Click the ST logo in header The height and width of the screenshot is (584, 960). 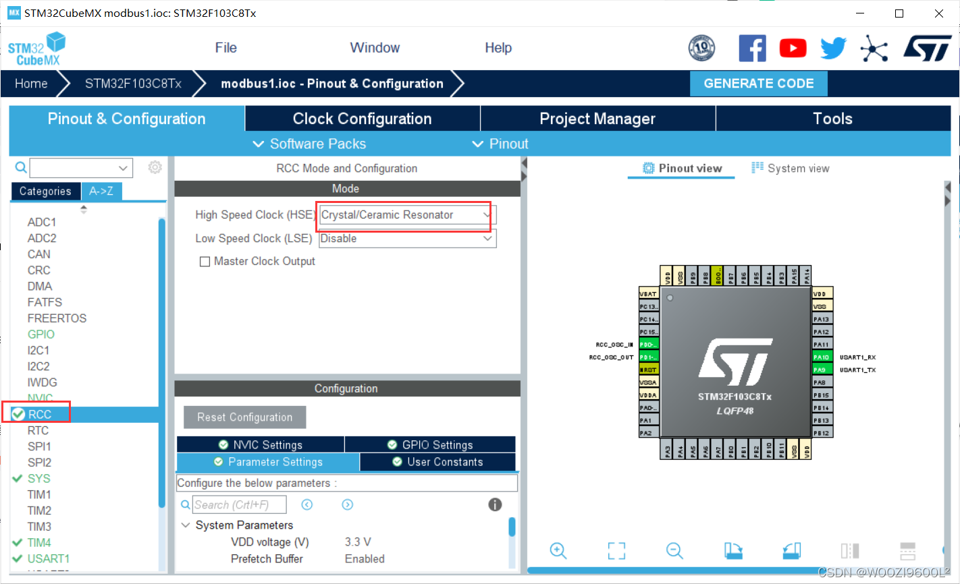(x=927, y=49)
